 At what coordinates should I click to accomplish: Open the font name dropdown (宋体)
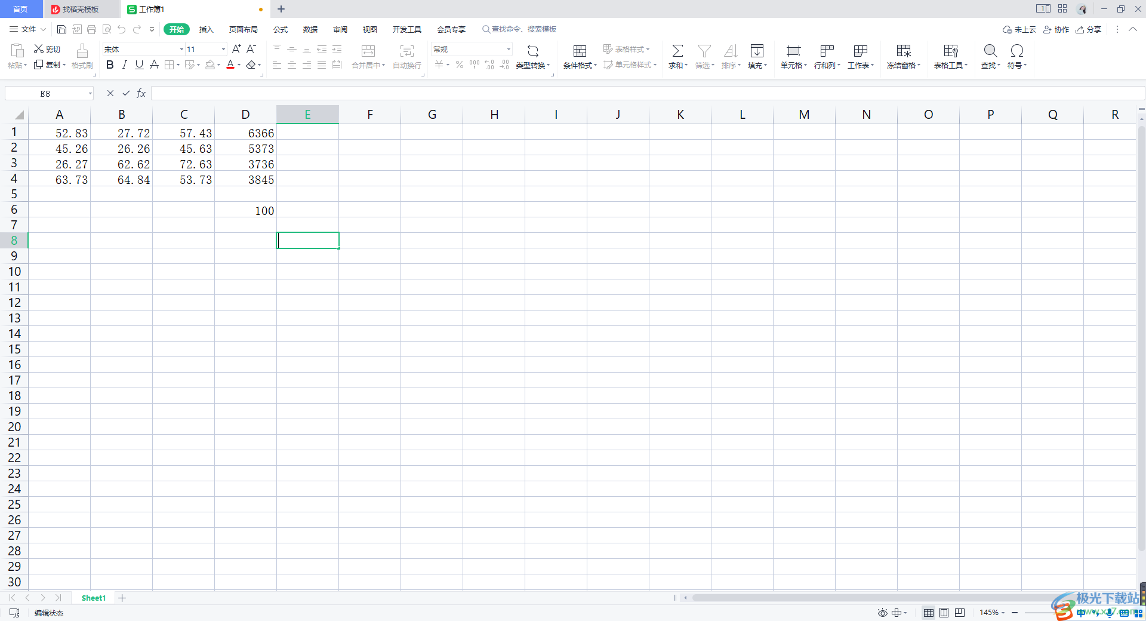pos(181,49)
